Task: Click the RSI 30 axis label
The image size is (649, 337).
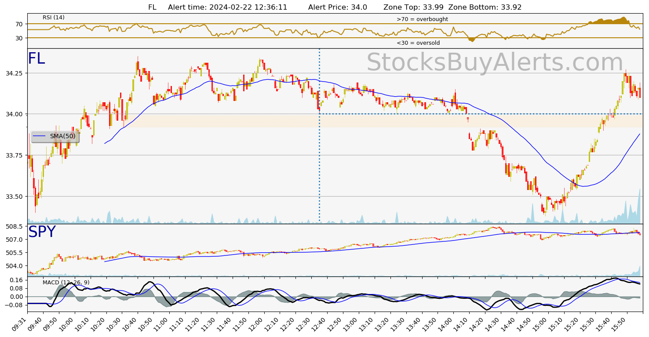Action: point(19,38)
